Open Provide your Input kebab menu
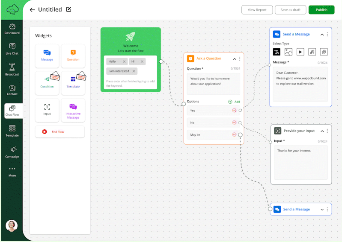The image size is (342, 242). click(x=327, y=131)
